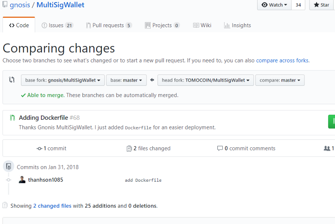This screenshot has height=224, width=335.
Task: Click the repository book icon beside gnosis
Action: pos(5,5)
